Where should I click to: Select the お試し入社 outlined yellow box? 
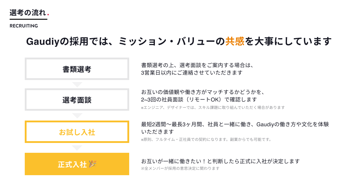click(x=77, y=132)
